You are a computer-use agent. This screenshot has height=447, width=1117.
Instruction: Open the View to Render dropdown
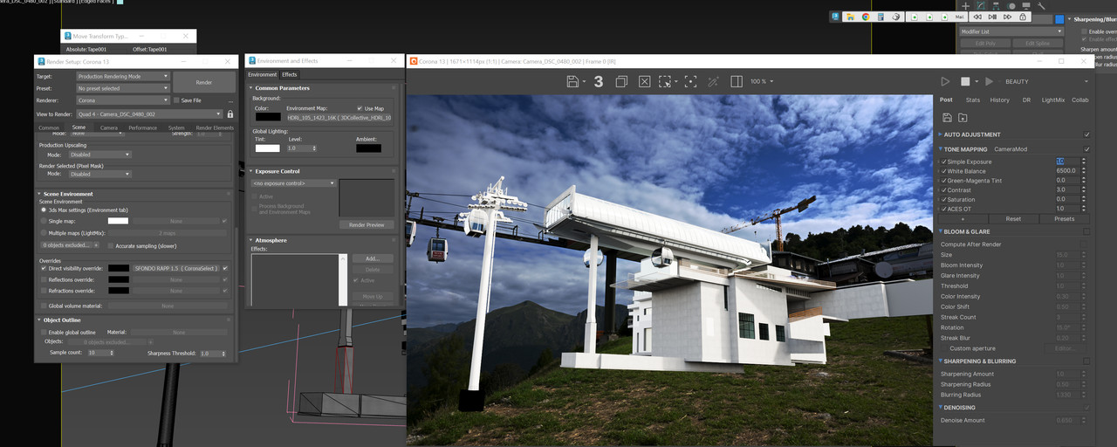[x=149, y=113]
